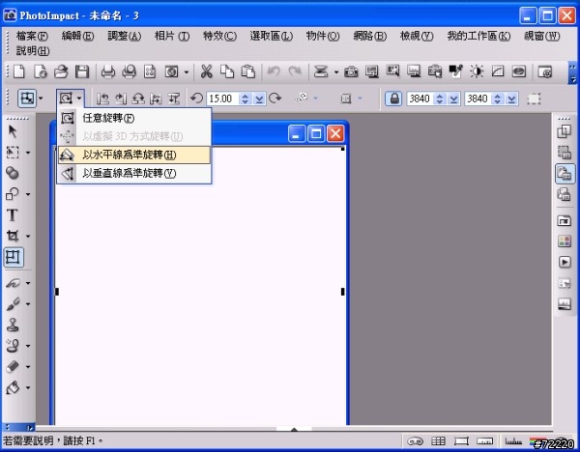Viewport: 580px width, 452px height.
Task: Toggle the grid icon in status bar
Action: (438, 441)
